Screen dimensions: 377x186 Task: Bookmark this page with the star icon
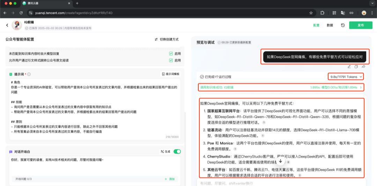click(x=311, y=13)
